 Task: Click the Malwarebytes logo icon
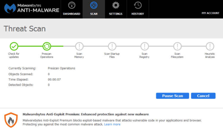coord(10,8)
